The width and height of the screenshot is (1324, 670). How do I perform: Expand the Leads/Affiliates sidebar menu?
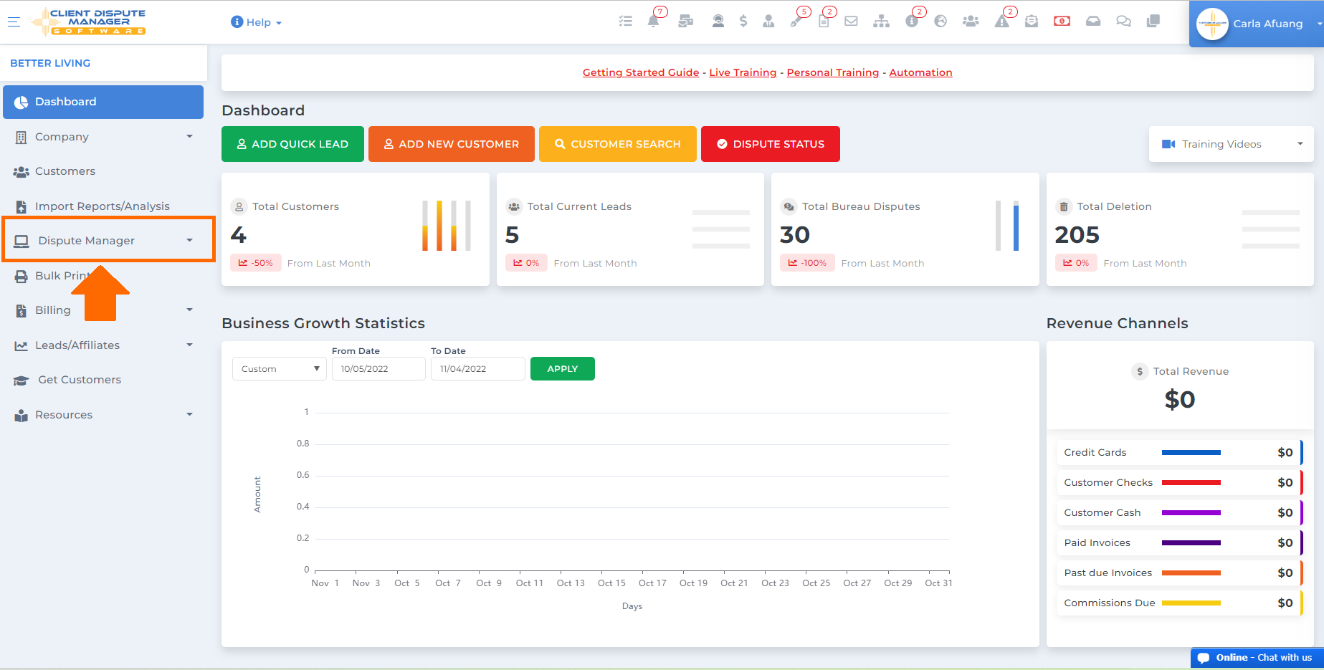(x=103, y=345)
